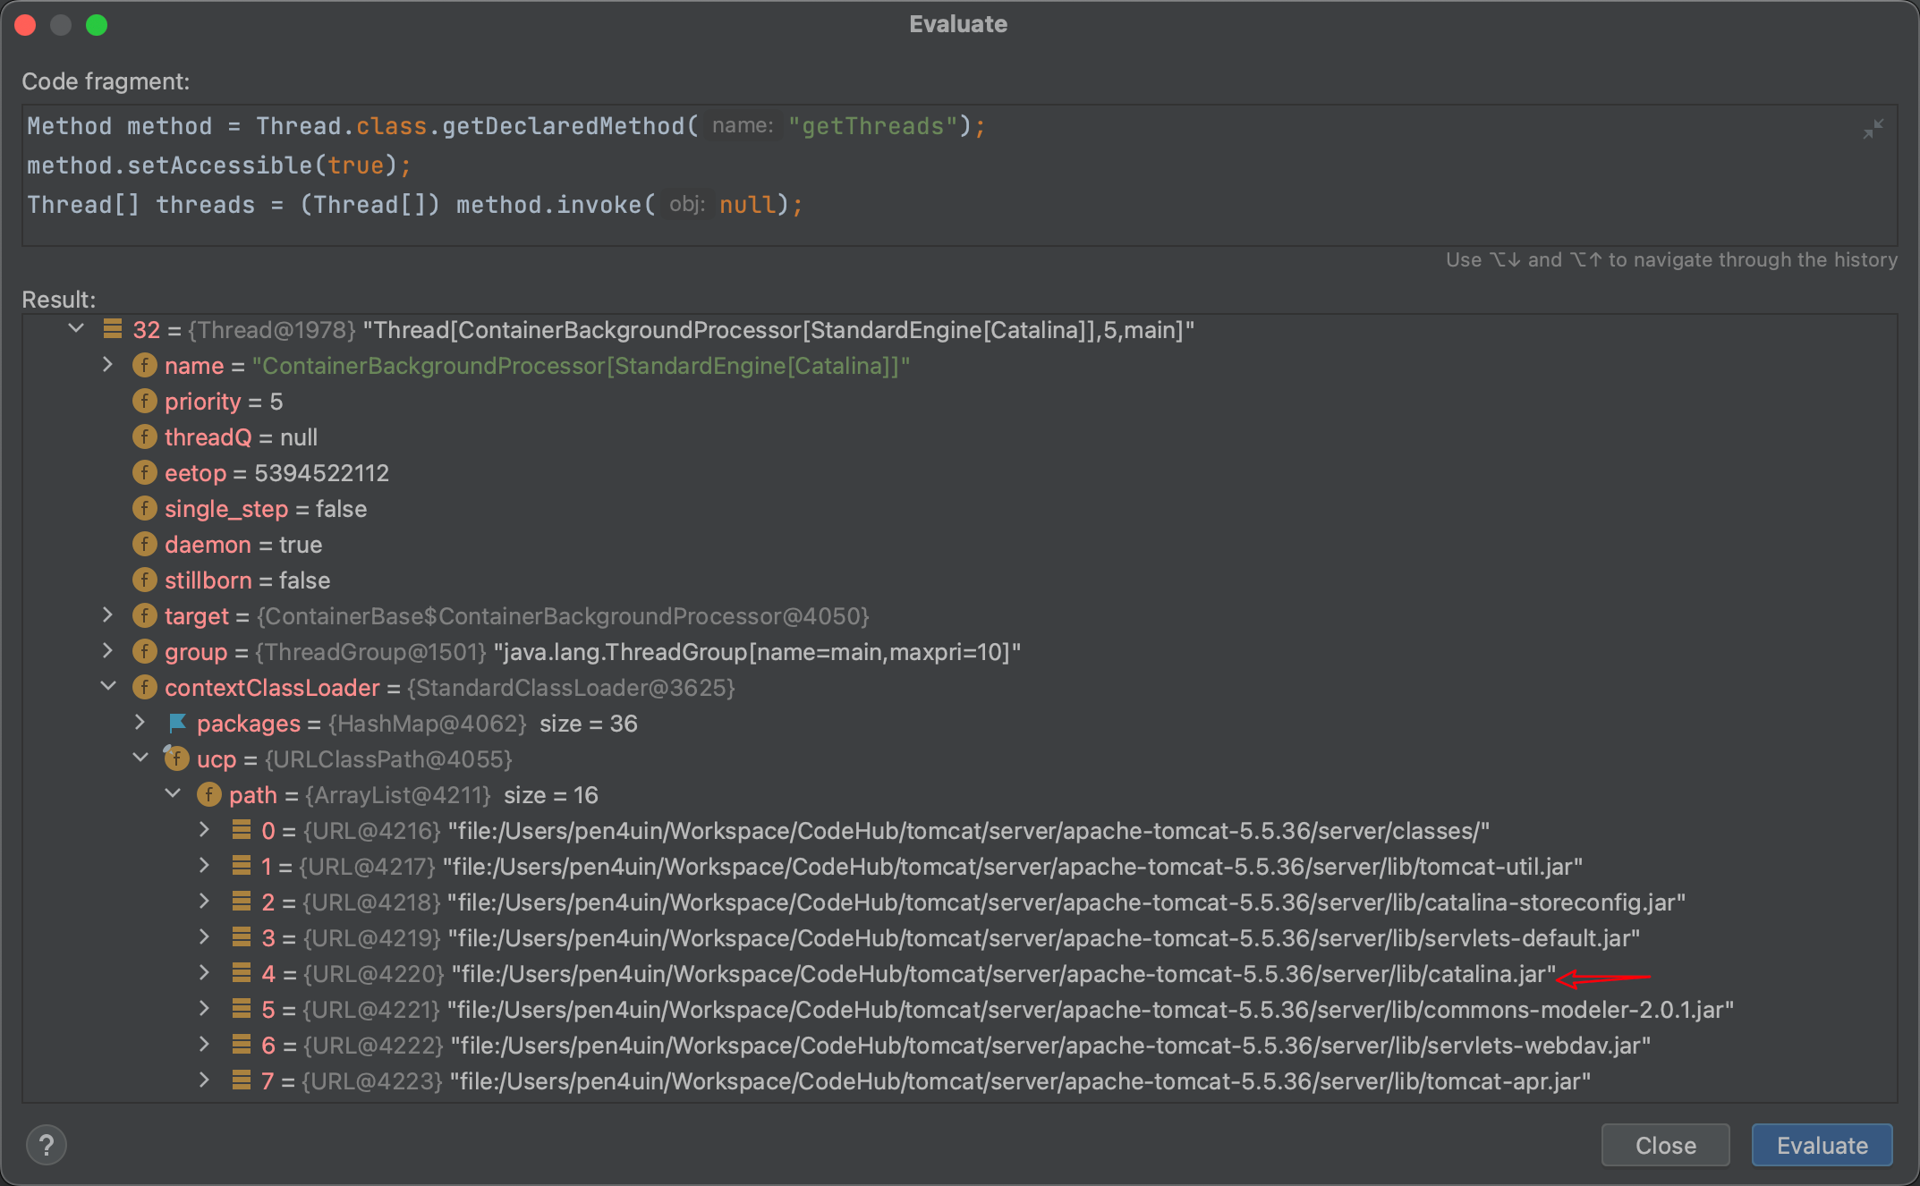The width and height of the screenshot is (1920, 1186).
Task: Expand path entry 7 tomcat-apr.jar
Action: click(205, 1080)
